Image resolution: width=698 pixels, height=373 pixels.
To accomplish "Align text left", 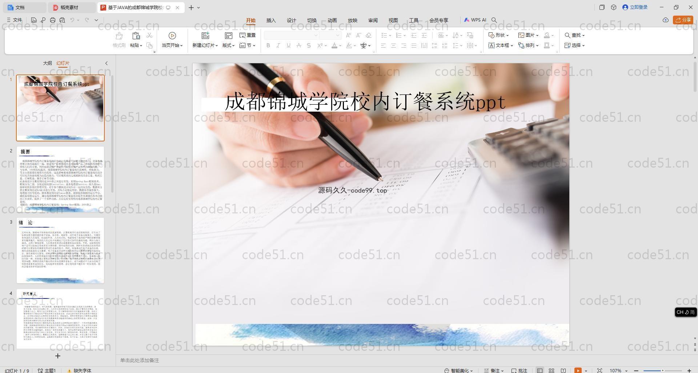I will click(x=383, y=45).
